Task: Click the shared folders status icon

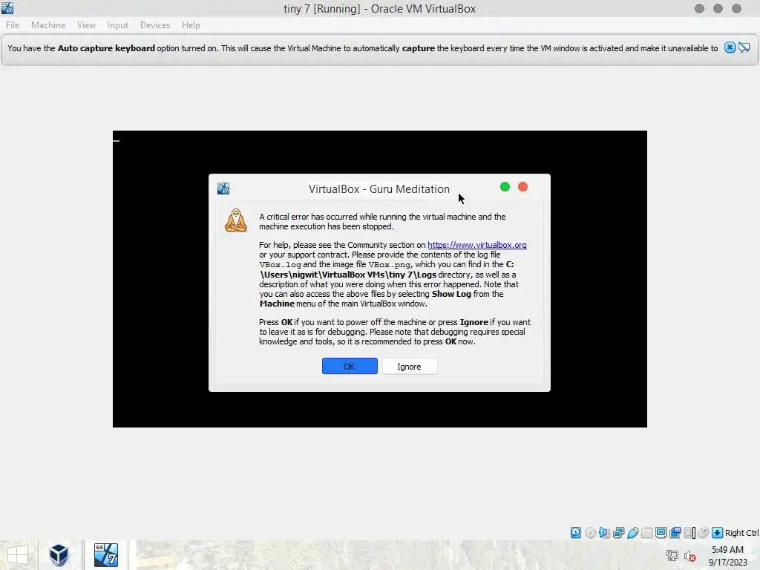Action: click(x=646, y=533)
